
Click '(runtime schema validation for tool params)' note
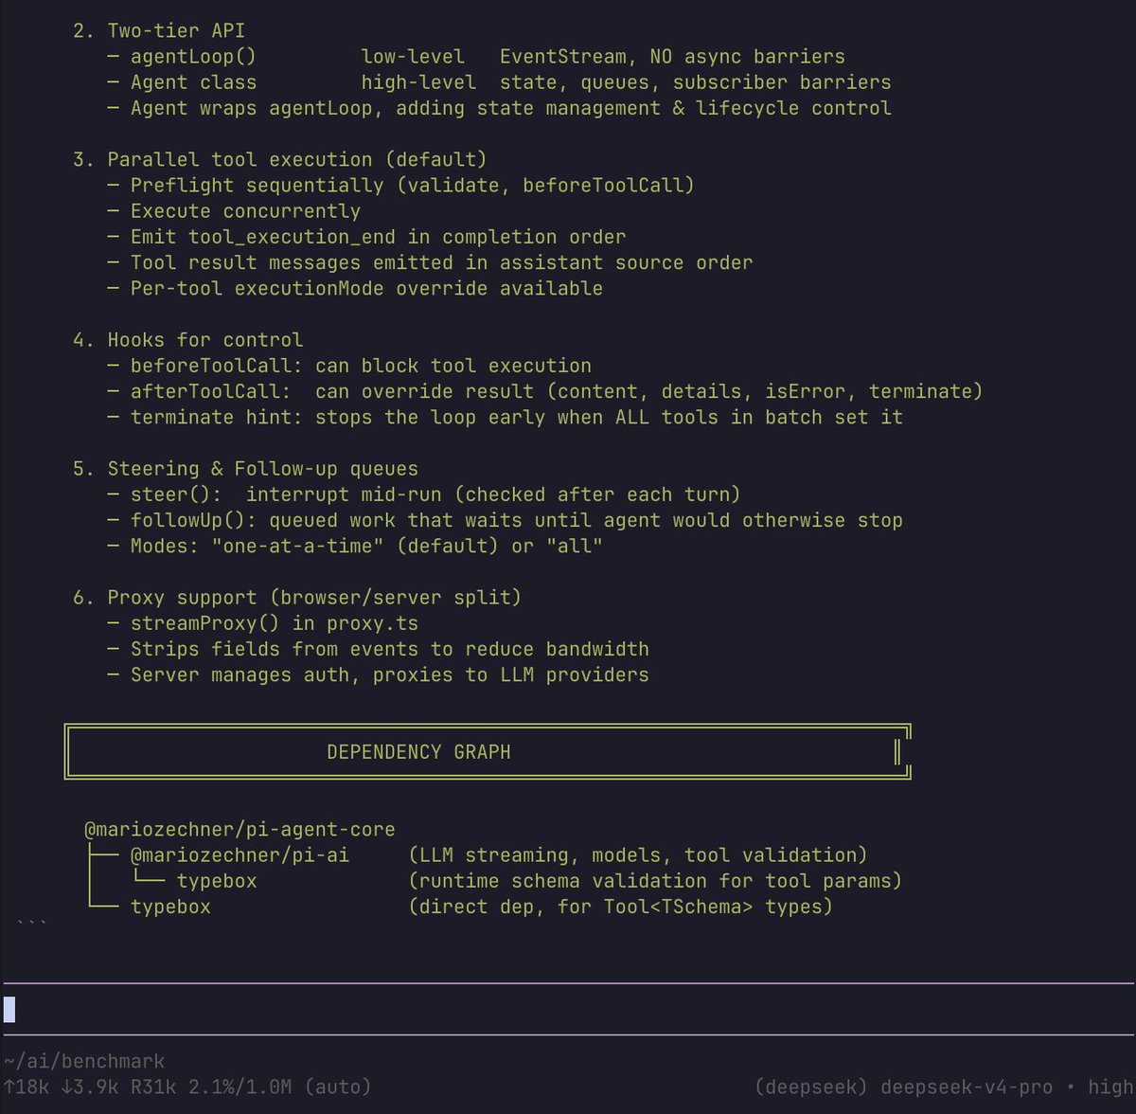tap(655, 881)
